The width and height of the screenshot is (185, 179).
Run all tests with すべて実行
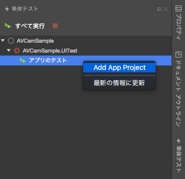(x=30, y=26)
